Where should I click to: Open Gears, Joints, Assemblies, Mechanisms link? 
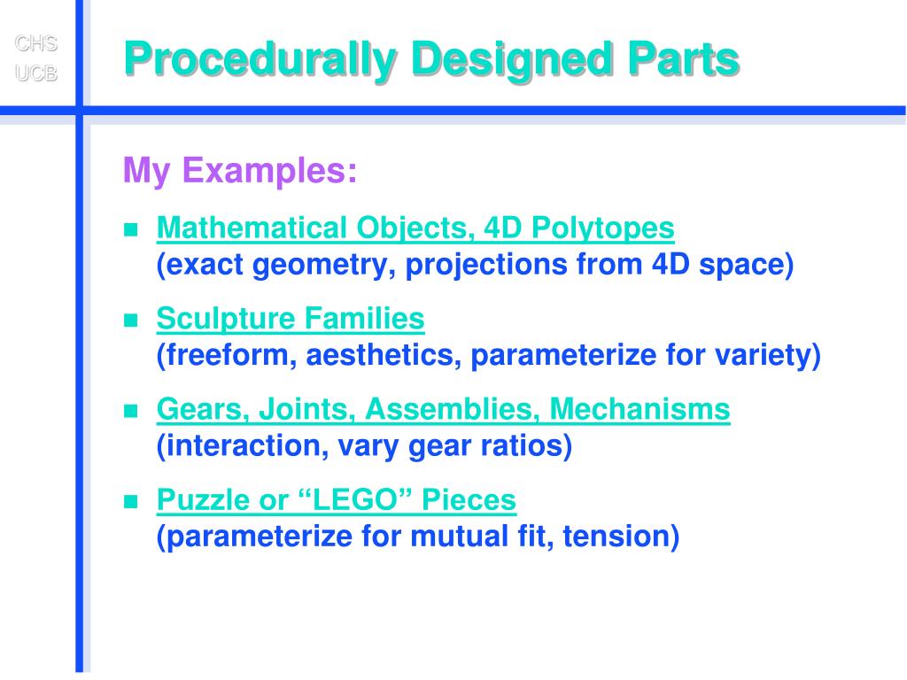(443, 409)
